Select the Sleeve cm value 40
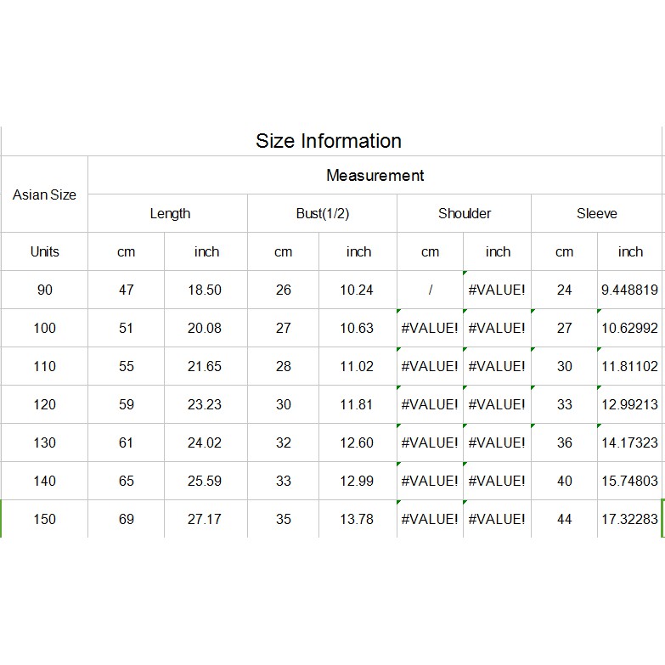 tap(565, 481)
